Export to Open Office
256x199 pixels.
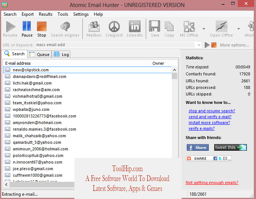221,29
